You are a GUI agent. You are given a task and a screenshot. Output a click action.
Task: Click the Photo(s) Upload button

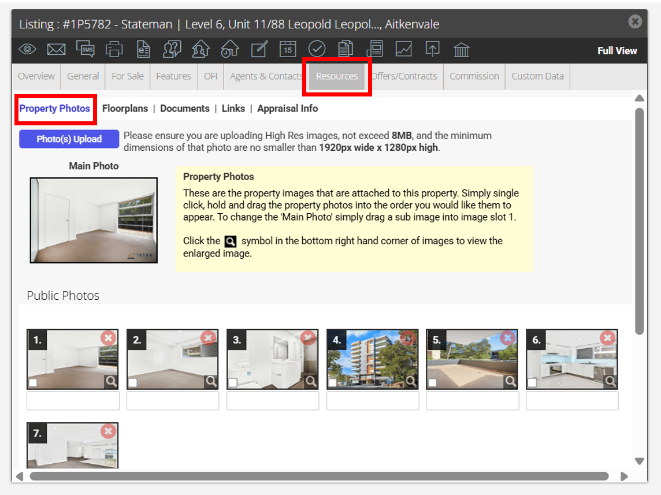pos(69,139)
